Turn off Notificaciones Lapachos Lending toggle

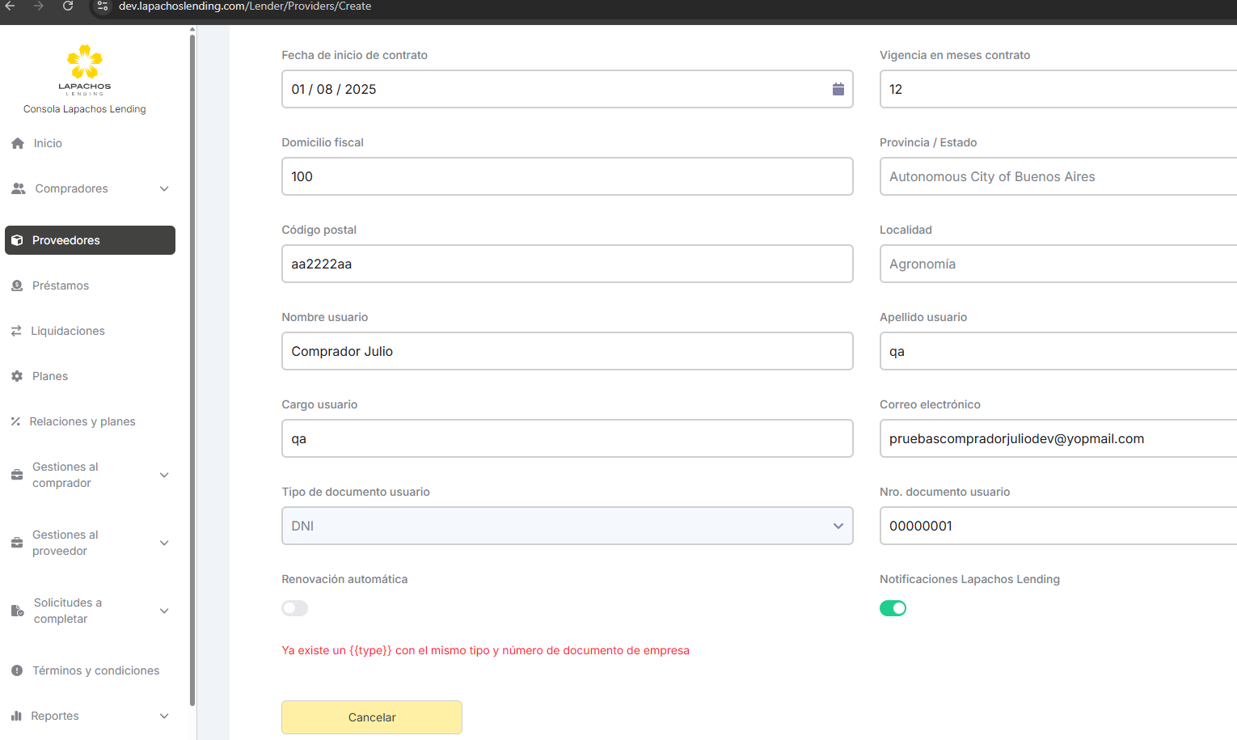coord(893,608)
